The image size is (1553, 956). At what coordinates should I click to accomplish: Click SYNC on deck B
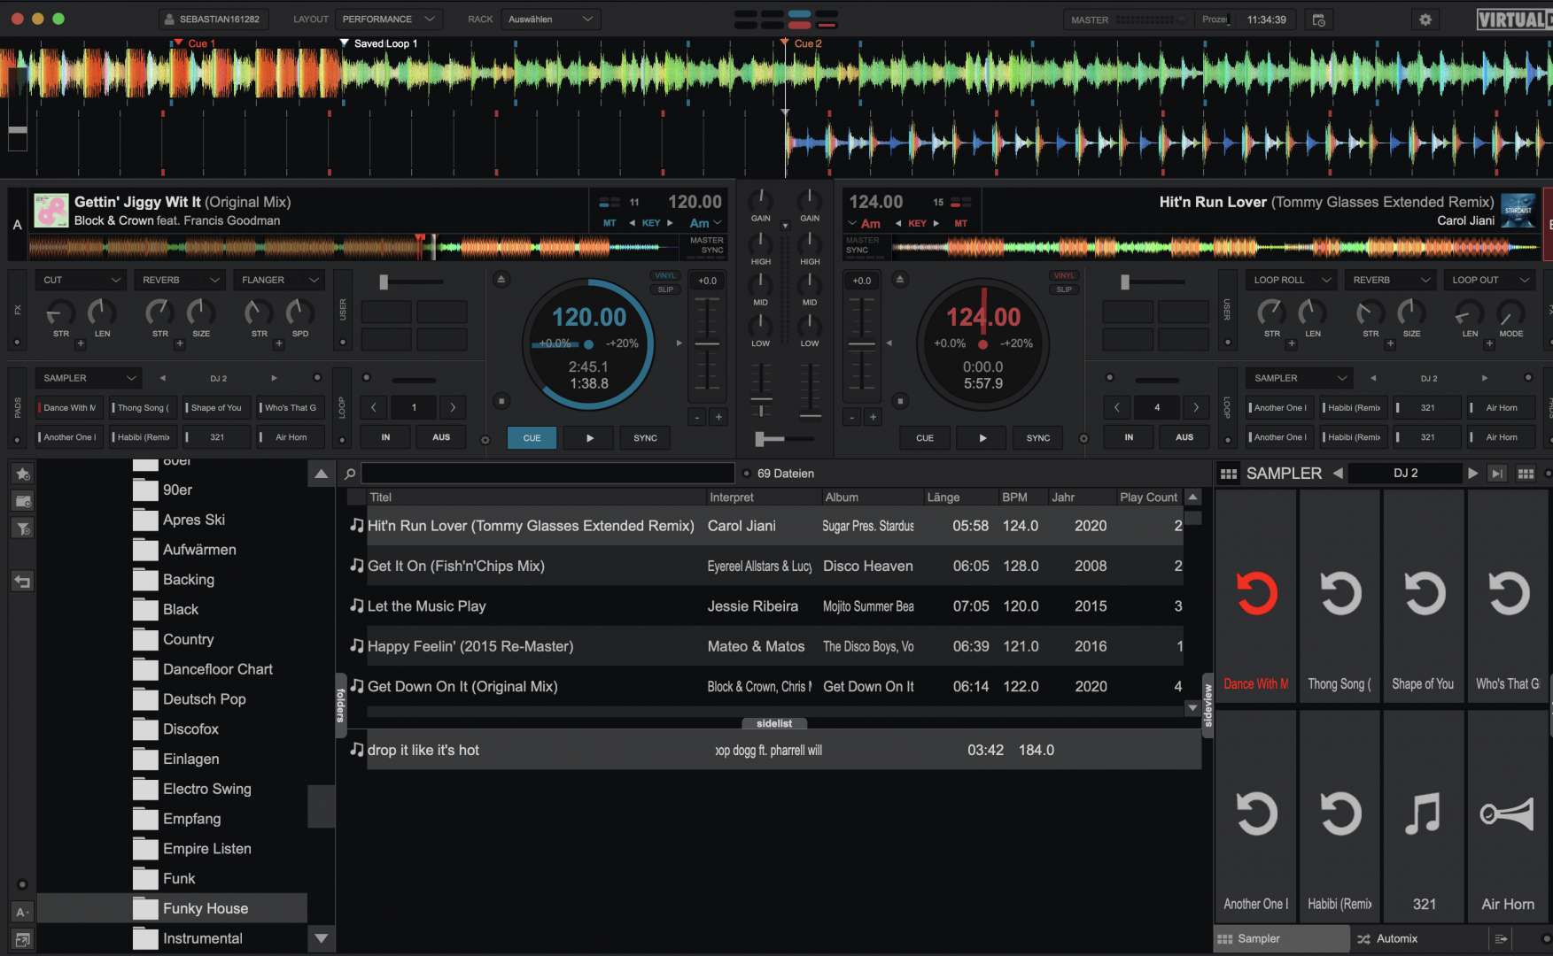1038,438
